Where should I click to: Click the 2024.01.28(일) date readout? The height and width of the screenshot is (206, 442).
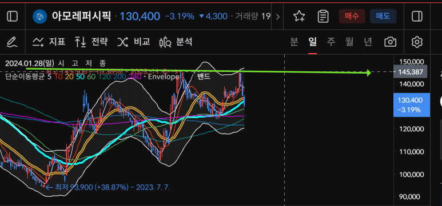pyautogui.click(x=30, y=63)
